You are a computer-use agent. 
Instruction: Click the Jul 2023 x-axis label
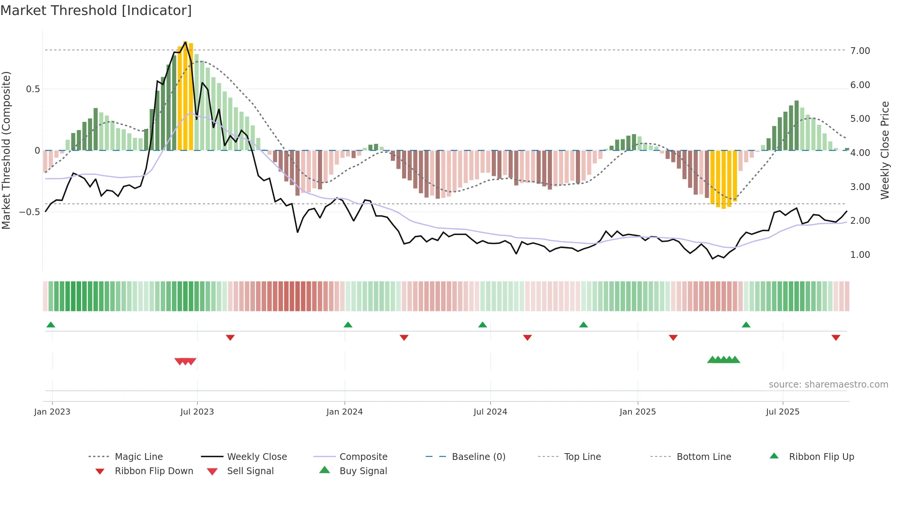197,412
